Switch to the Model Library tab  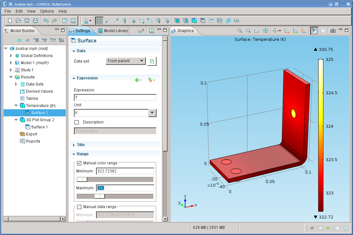(x=113, y=31)
